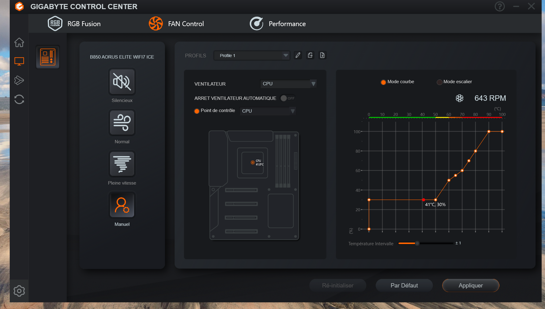Click the Ré-initialiser button
This screenshot has height=309, width=545.
tap(338, 285)
